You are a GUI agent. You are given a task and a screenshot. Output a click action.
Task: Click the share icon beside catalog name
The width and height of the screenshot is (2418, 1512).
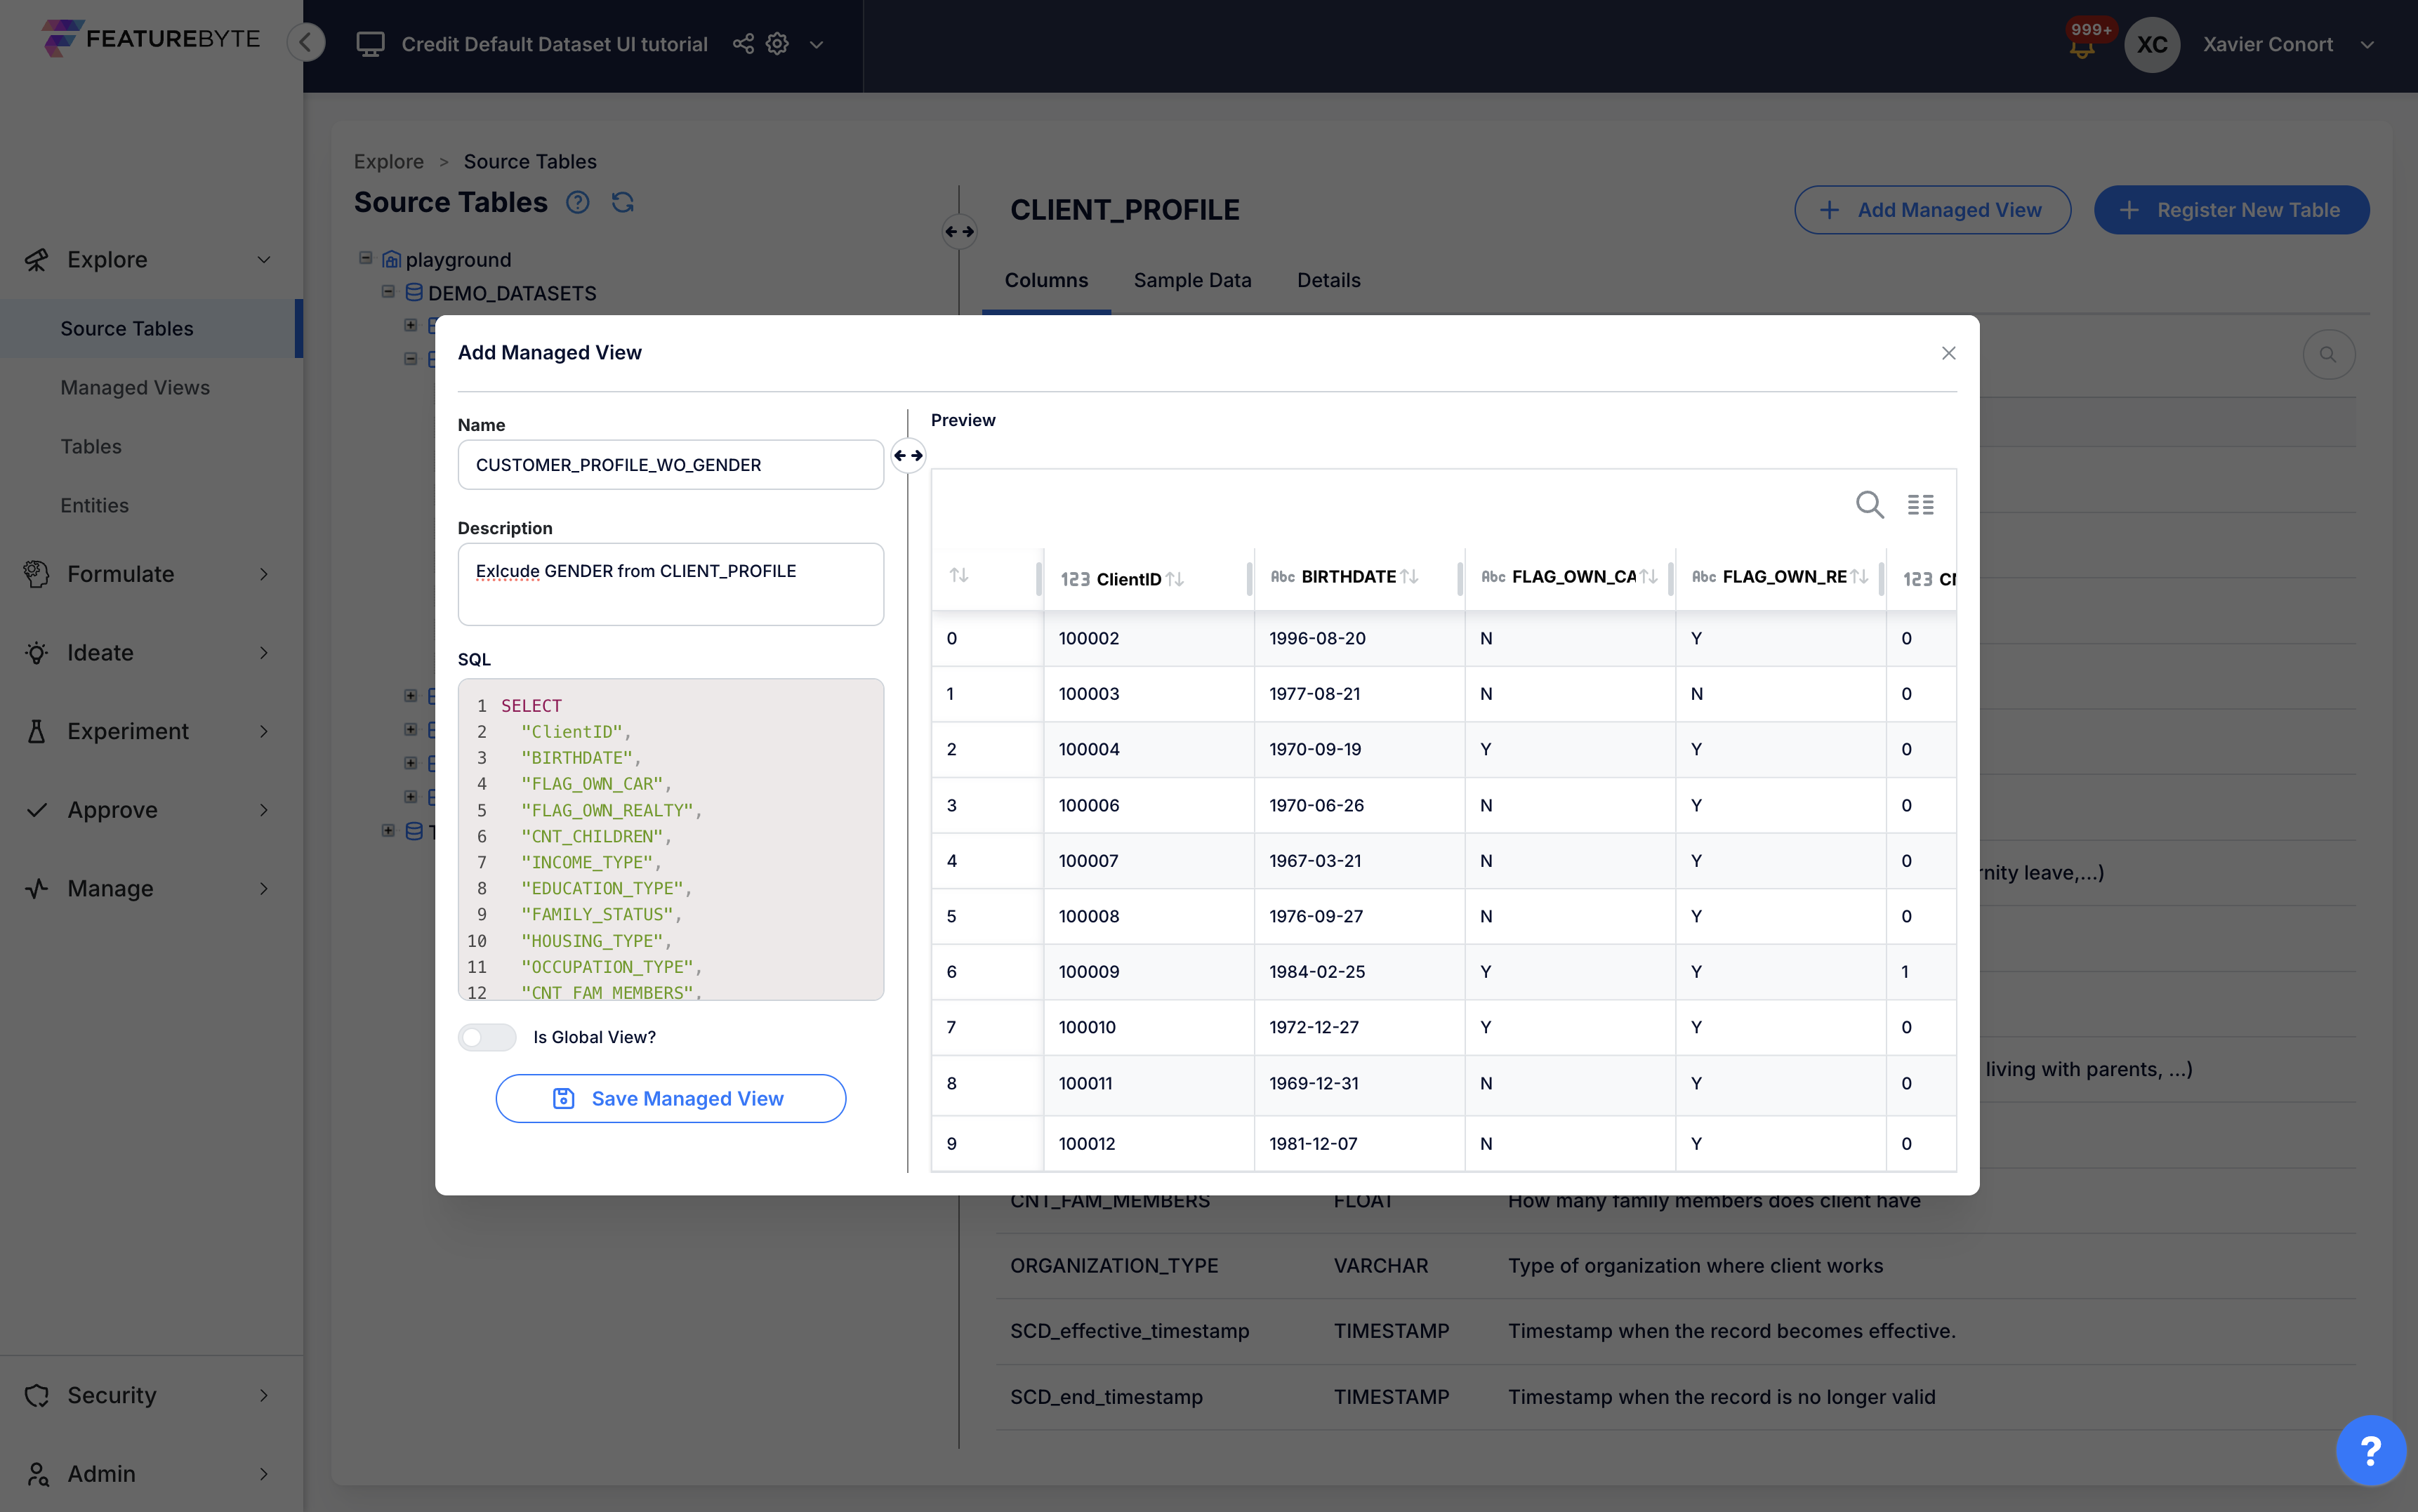pyautogui.click(x=742, y=44)
